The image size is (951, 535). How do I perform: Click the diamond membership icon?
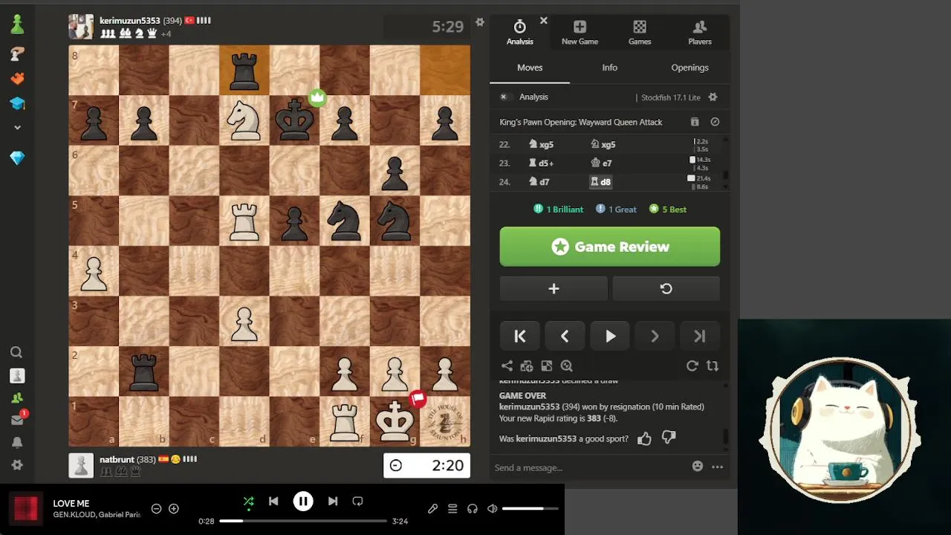17,158
